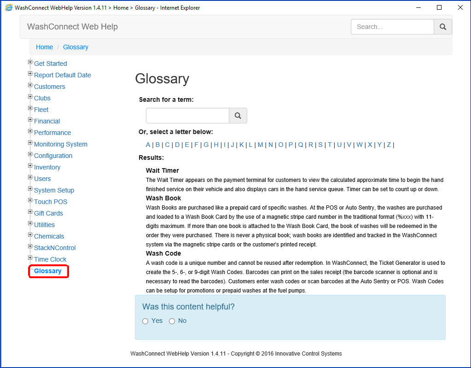Image resolution: width=471 pixels, height=368 pixels.
Task: Click the top header search magnifier icon
Action: 442,27
